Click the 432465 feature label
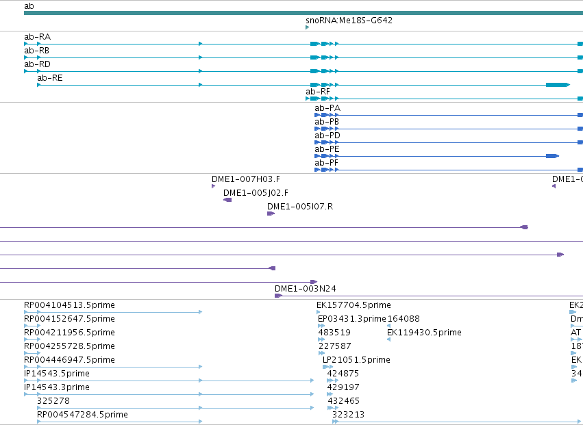The image size is (583, 425). (343, 401)
